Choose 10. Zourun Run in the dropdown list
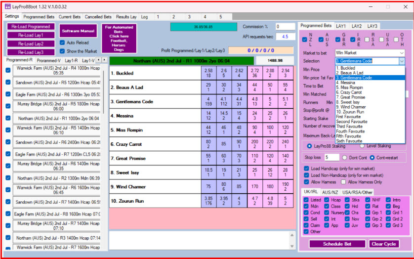The width and height of the screenshot is (414, 259). click(x=350, y=112)
